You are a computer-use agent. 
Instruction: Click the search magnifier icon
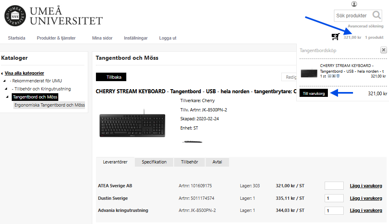(376, 16)
